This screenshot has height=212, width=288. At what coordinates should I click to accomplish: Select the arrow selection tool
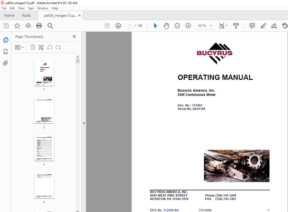click(156, 26)
